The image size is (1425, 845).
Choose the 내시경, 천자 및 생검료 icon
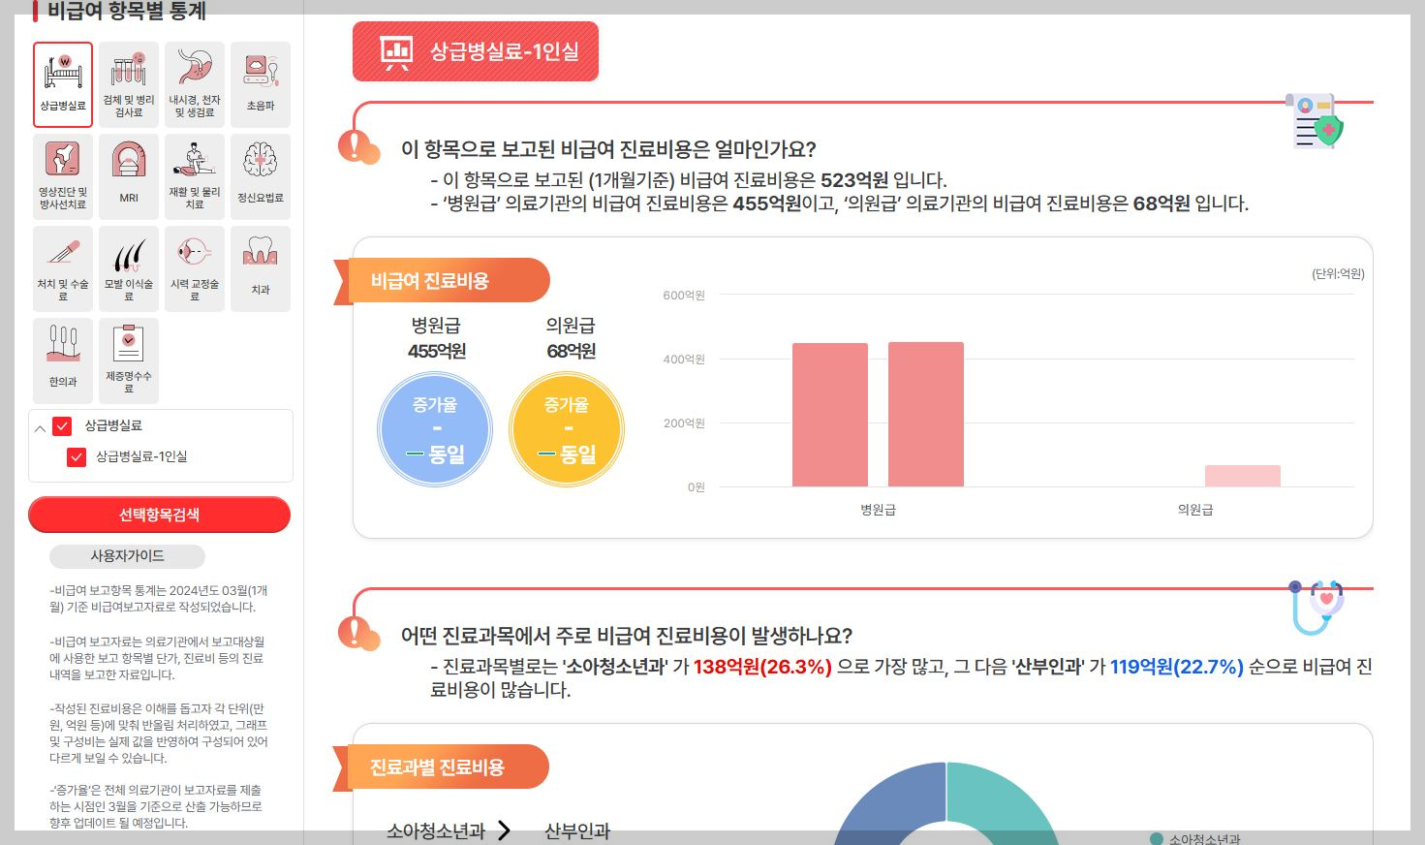click(195, 84)
